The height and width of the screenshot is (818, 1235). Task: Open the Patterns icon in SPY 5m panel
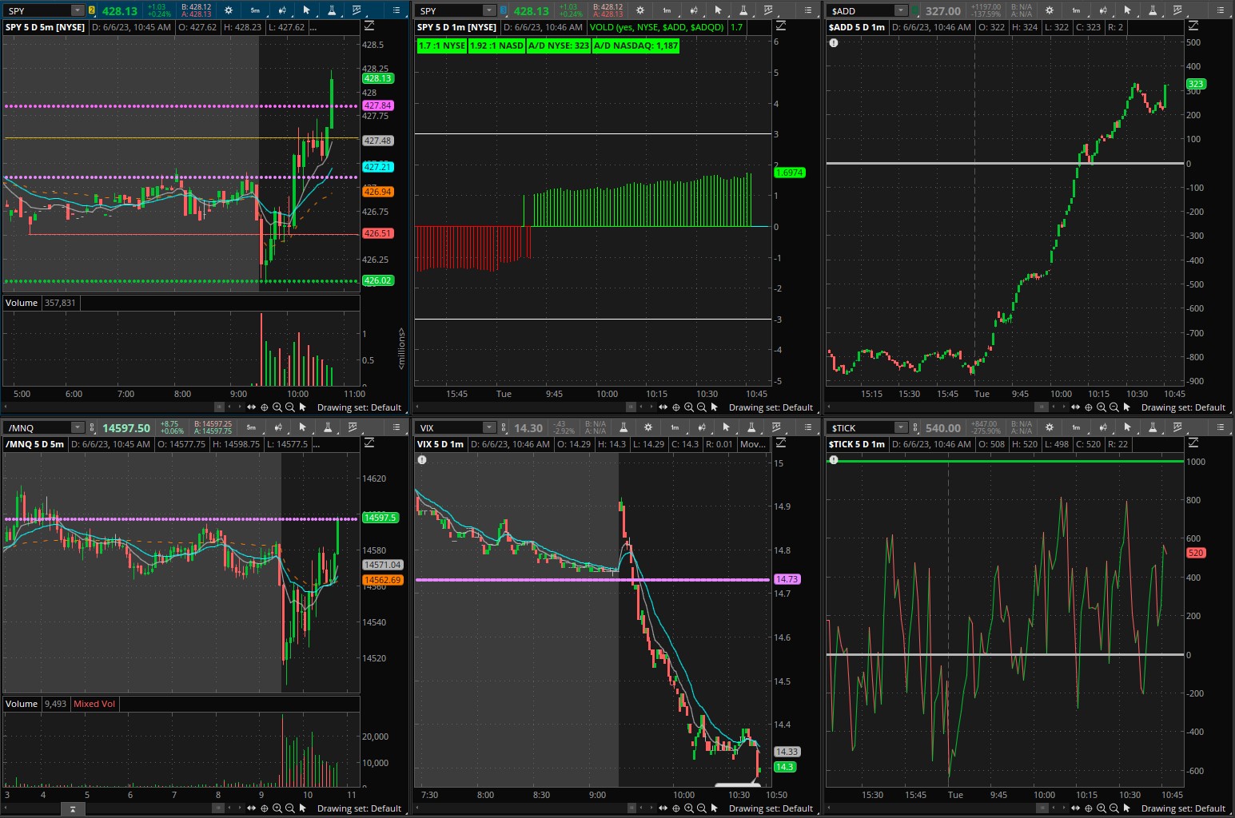point(357,10)
